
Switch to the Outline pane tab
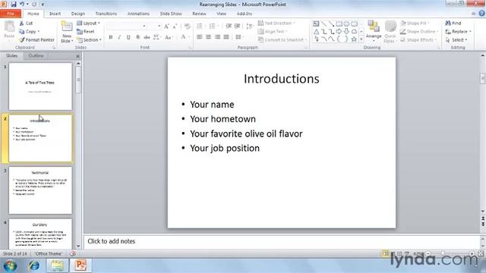(x=36, y=55)
